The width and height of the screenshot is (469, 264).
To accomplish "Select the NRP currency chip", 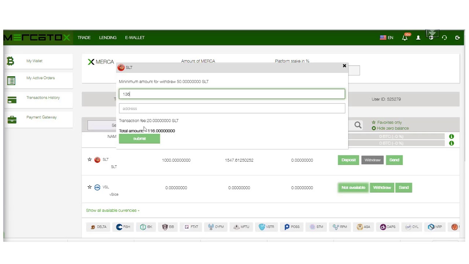I will [x=435, y=227].
